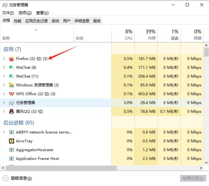Screen dimensions: 209x186
Task: Click the Task Manager title bar icon
Action: coord(5,5)
